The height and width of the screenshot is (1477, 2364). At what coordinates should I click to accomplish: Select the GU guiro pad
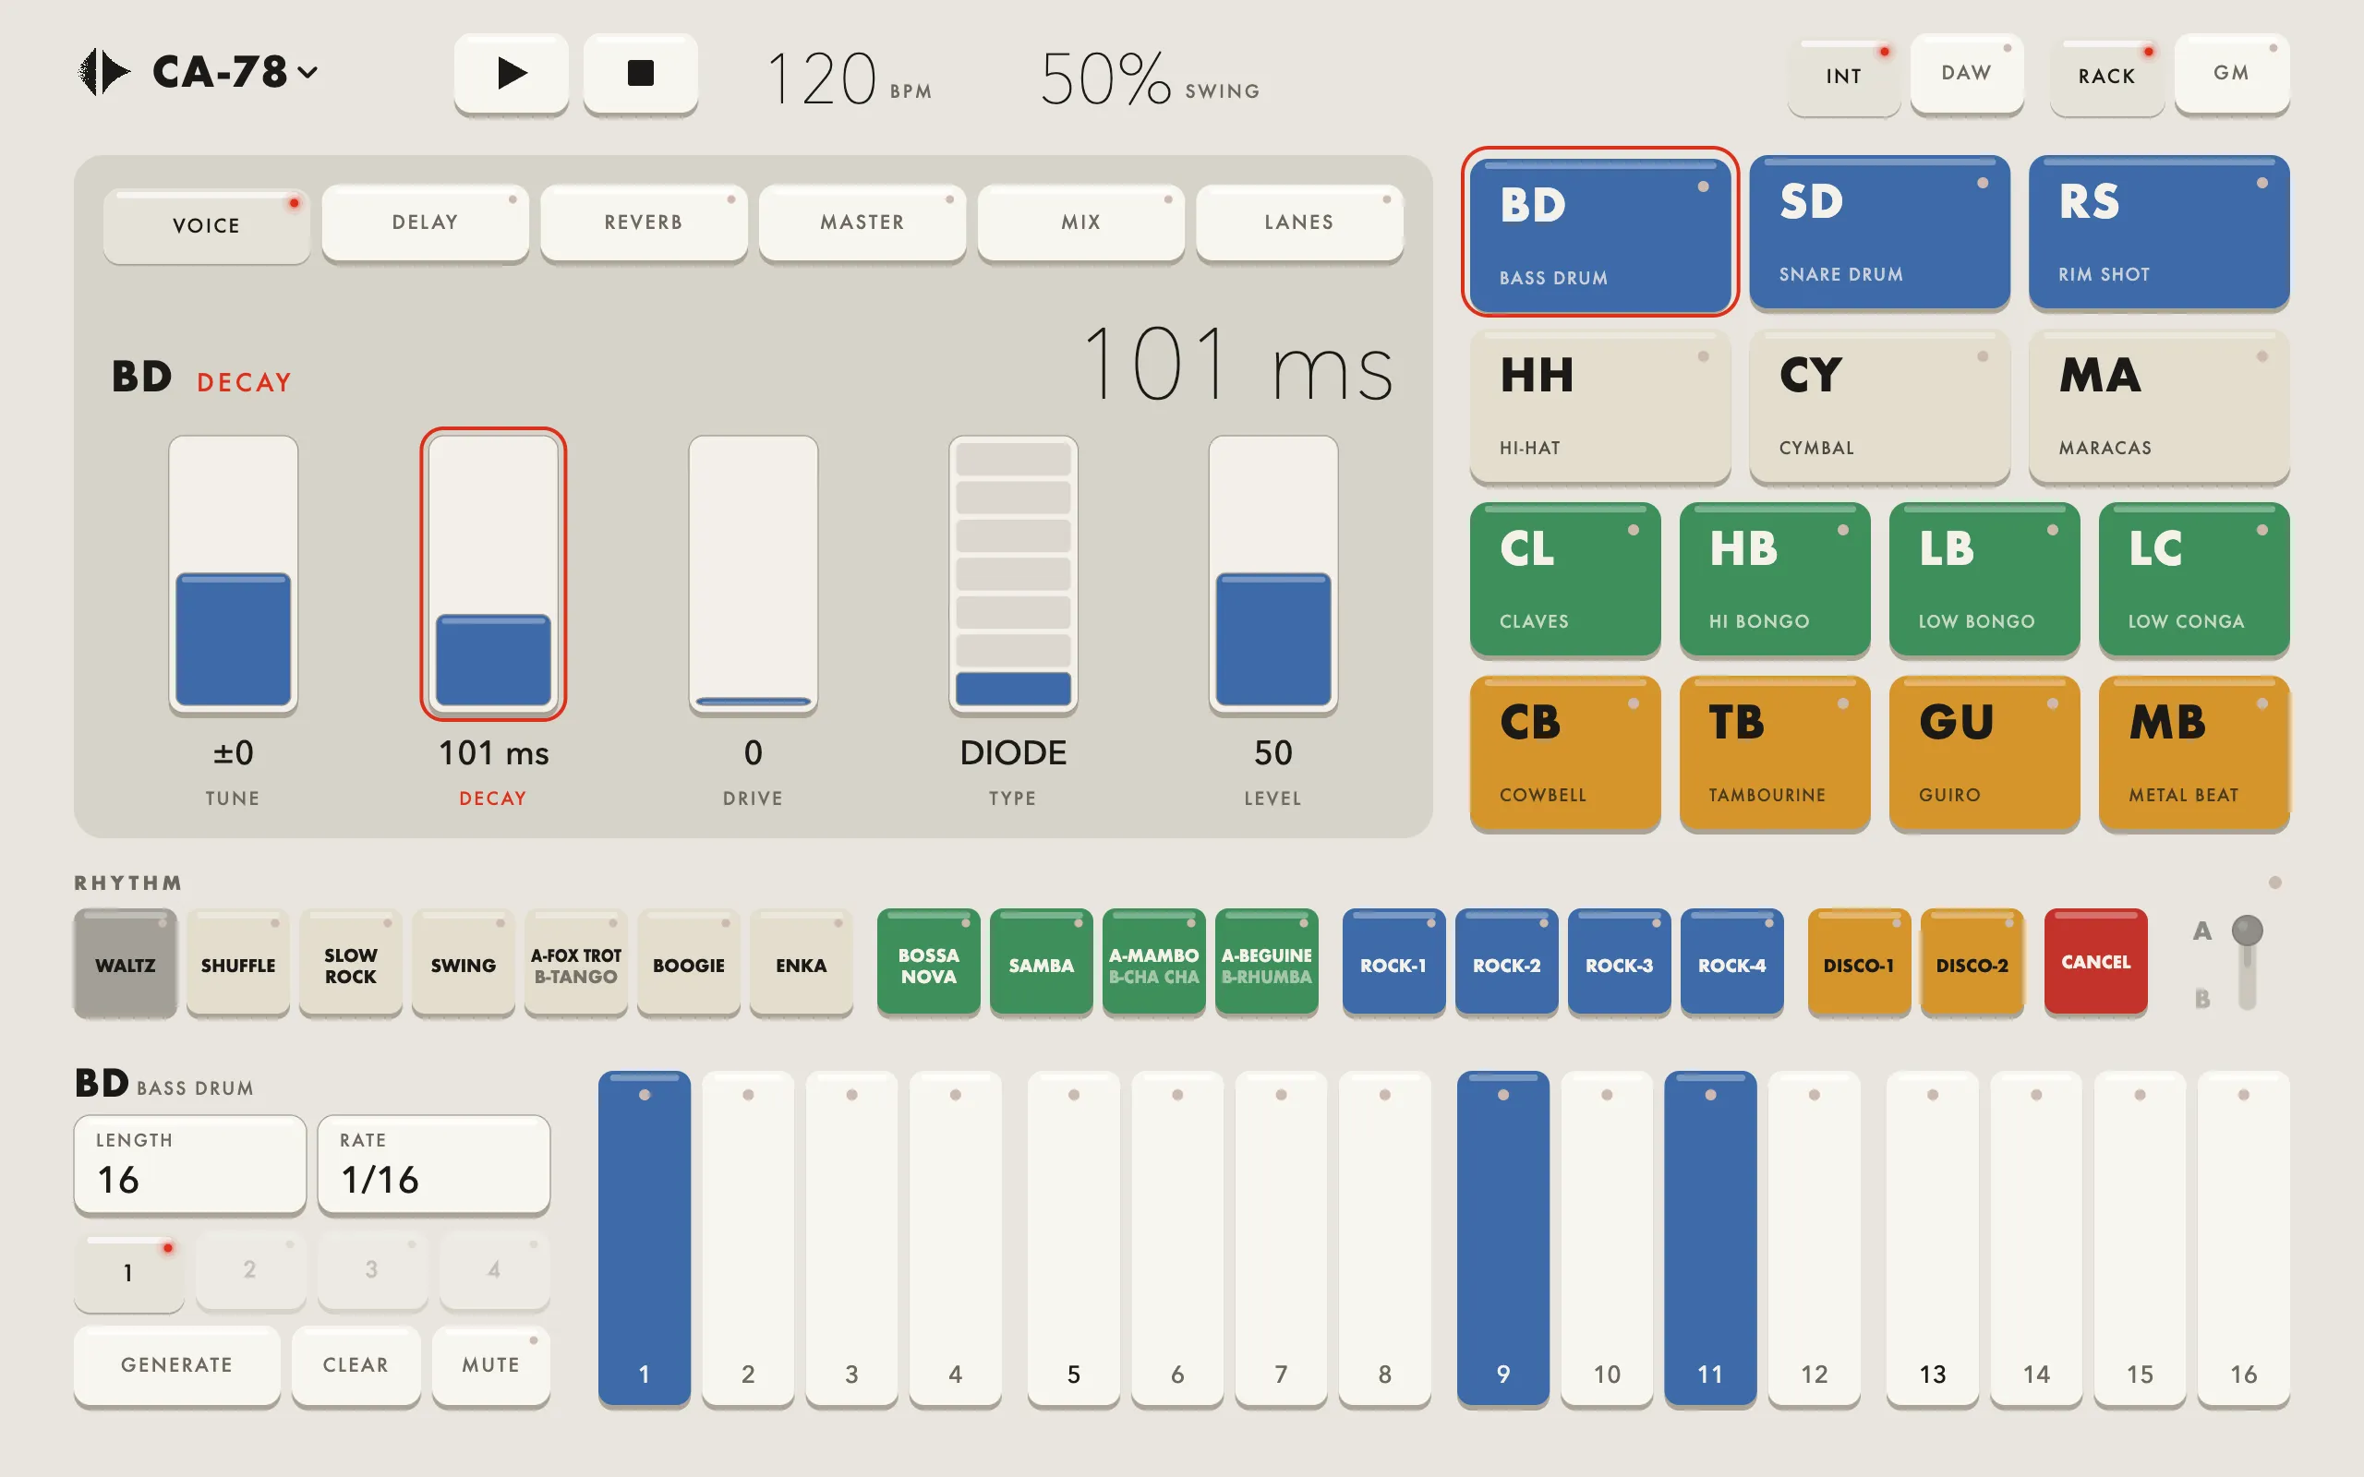[1984, 753]
